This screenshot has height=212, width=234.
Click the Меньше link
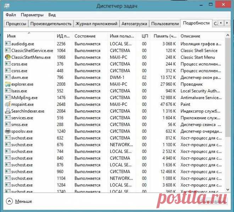(24, 201)
